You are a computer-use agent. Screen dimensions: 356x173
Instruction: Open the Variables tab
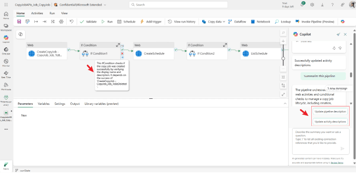click(44, 104)
